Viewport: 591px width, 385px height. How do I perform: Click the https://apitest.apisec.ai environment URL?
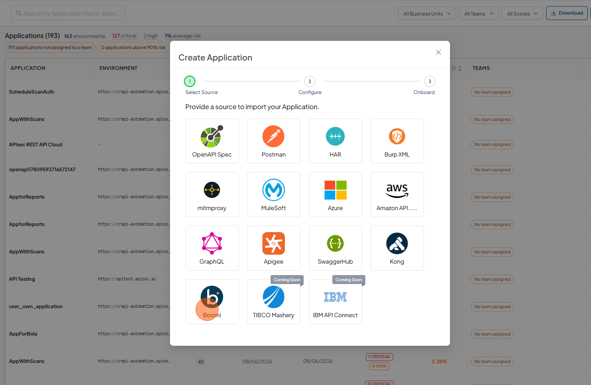[x=127, y=279]
